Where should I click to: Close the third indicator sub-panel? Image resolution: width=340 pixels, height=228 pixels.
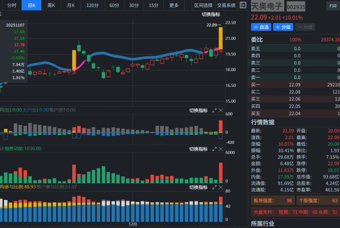tap(221, 187)
